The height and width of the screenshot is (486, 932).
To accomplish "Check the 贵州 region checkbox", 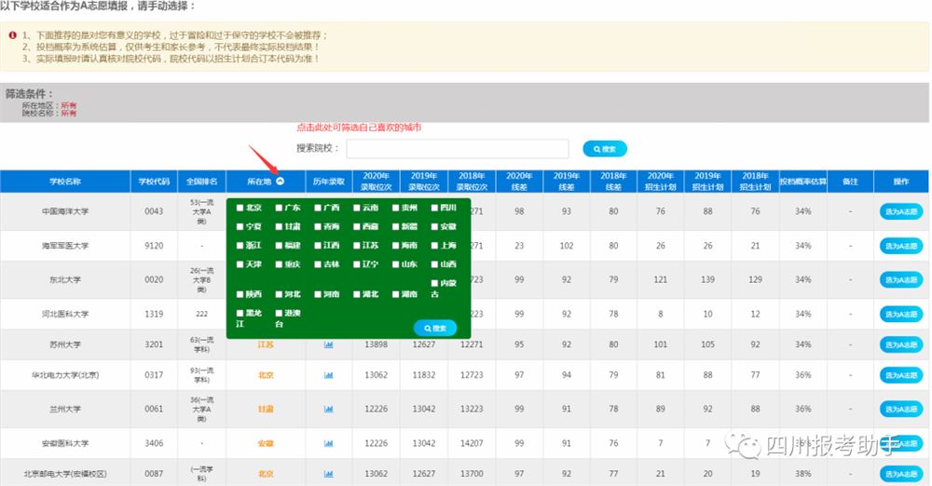I will coord(396,208).
